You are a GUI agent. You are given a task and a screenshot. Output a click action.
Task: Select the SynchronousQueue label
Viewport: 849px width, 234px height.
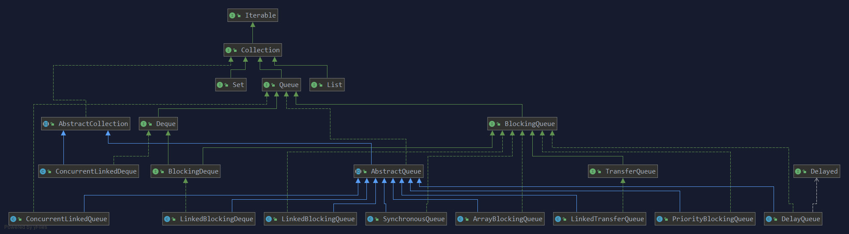click(414, 219)
